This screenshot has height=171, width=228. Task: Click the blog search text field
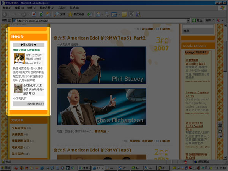[x=198, y=27]
